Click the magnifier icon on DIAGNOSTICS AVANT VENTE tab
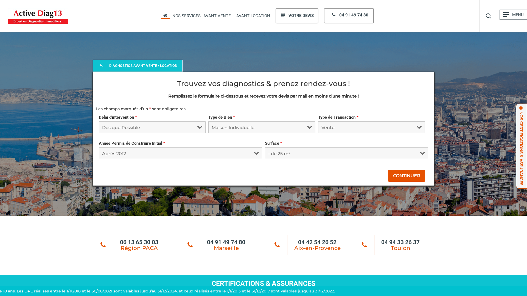The image size is (527, 296). 102,65
